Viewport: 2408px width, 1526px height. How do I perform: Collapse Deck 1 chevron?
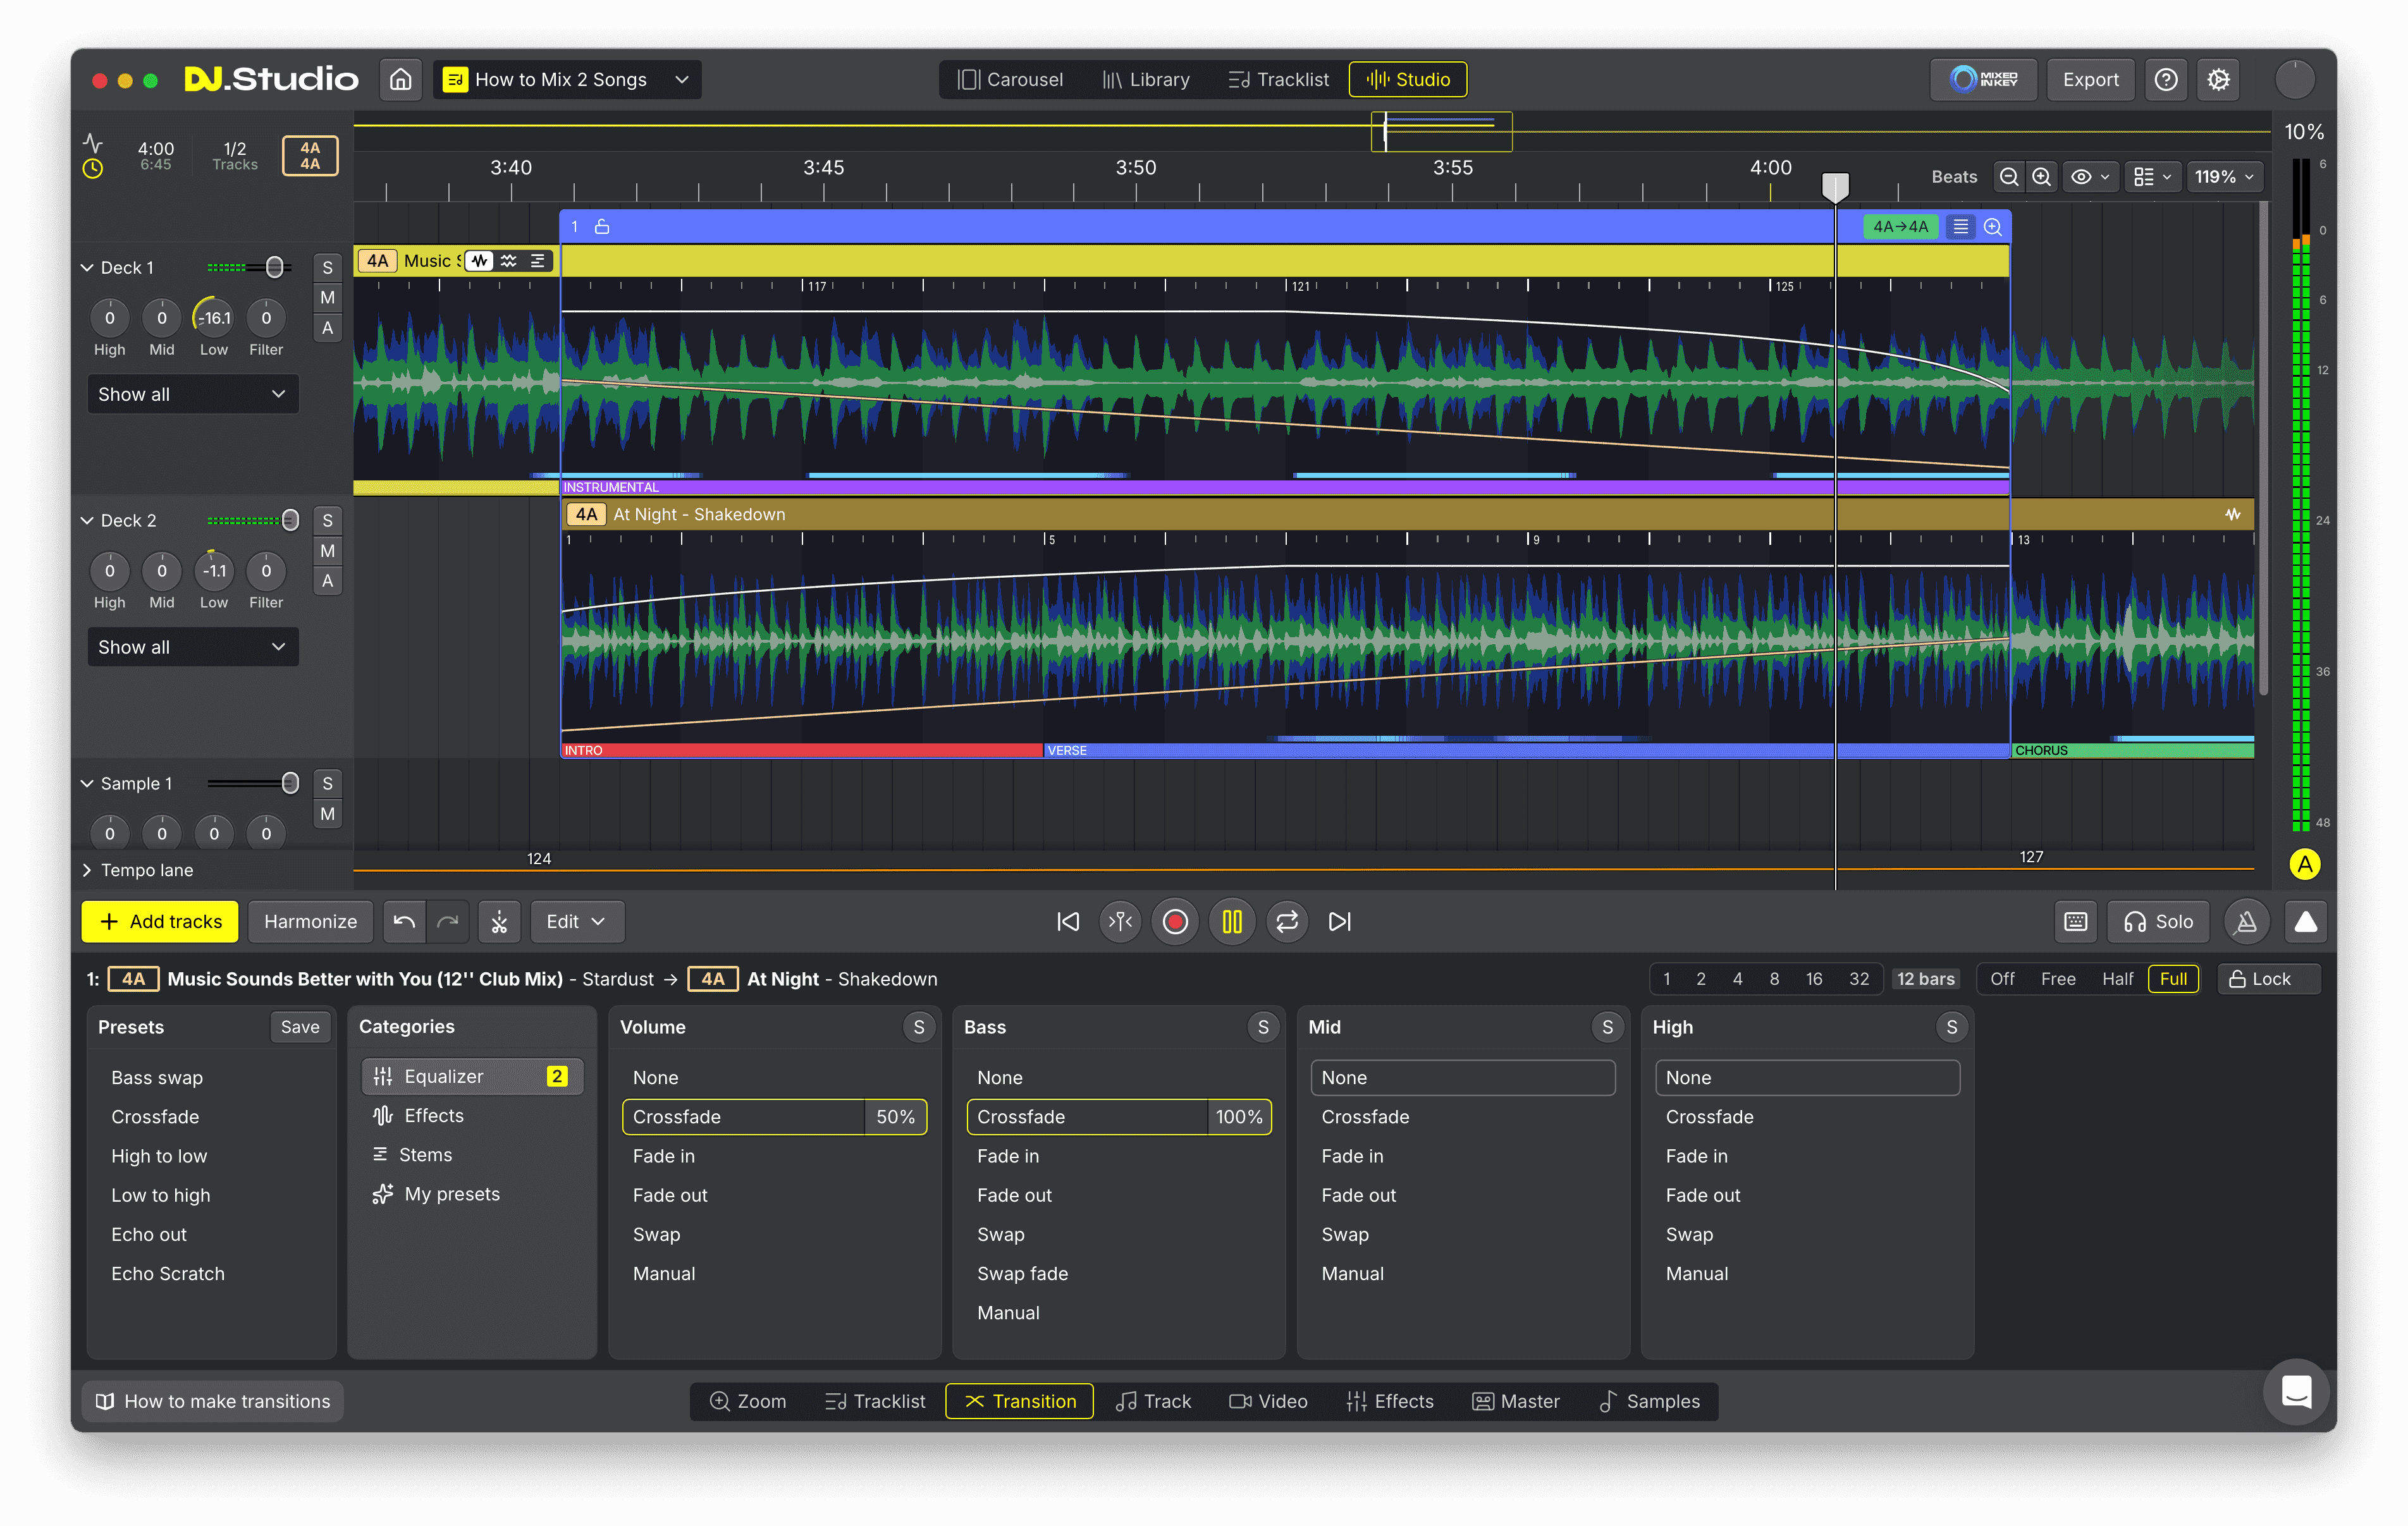click(87, 268)
